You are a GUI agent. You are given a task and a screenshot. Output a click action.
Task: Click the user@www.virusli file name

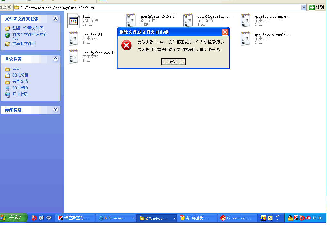(273, 35)
